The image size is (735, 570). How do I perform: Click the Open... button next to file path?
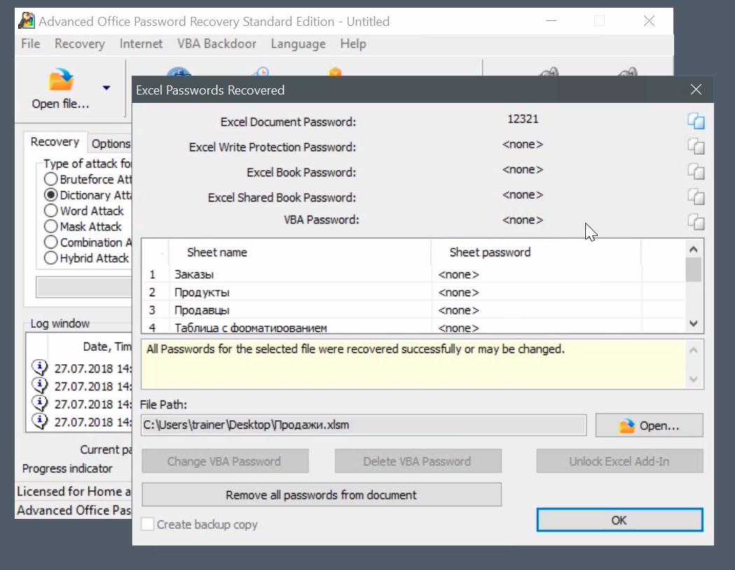[x=649, y=426]
